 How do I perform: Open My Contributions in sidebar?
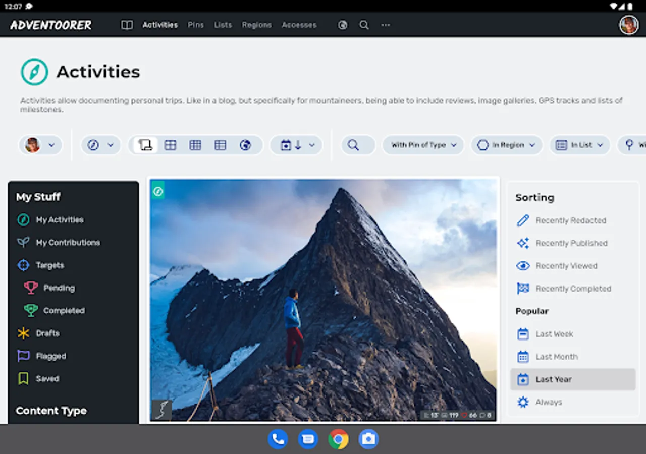(x=68, y=243)
